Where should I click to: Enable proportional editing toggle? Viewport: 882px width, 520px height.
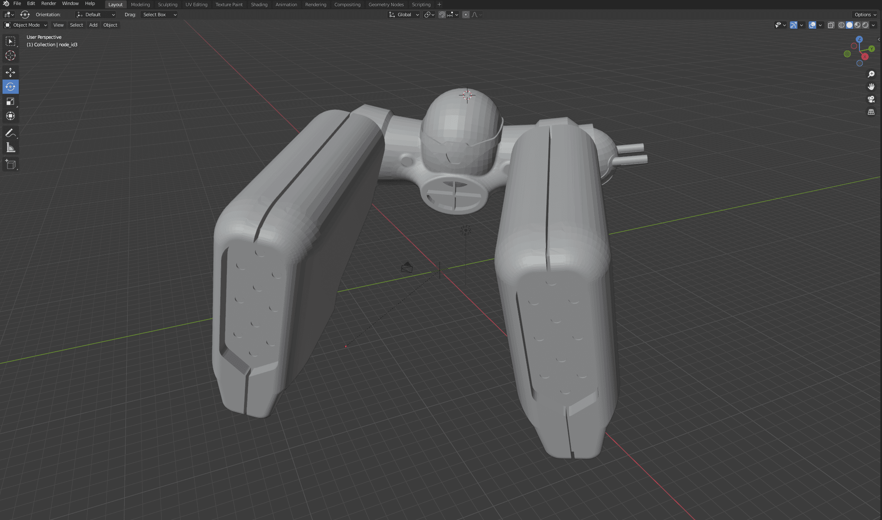pyautogui.click(x=466, y=15)
